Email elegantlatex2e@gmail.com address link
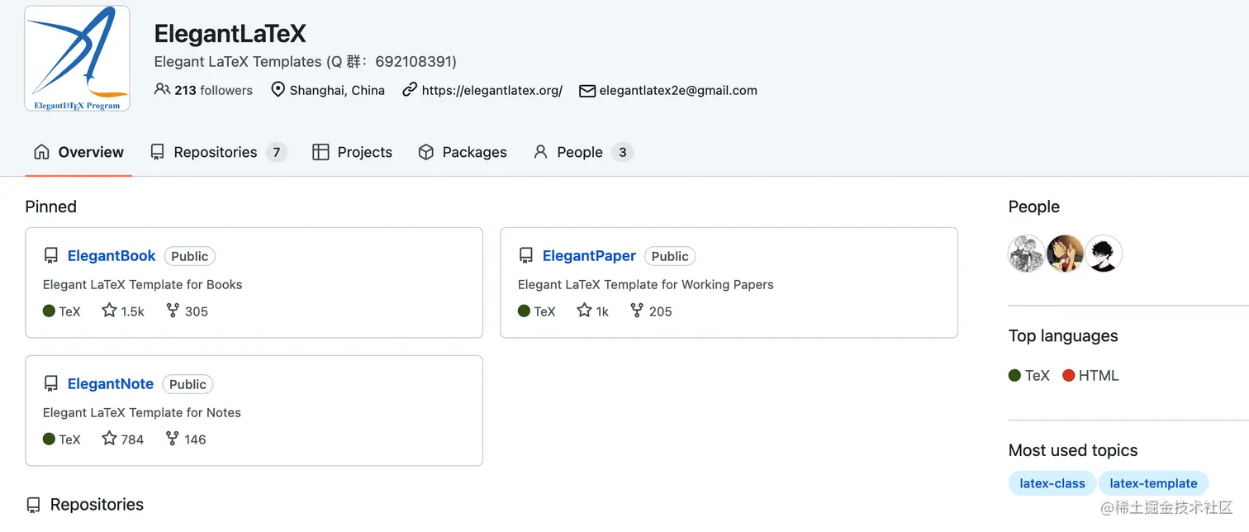The image size is (1249, 532). 678,90
